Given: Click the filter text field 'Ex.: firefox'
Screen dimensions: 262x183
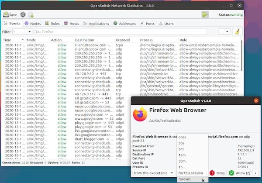Looking at the screenshot, I should pos(121,31).
